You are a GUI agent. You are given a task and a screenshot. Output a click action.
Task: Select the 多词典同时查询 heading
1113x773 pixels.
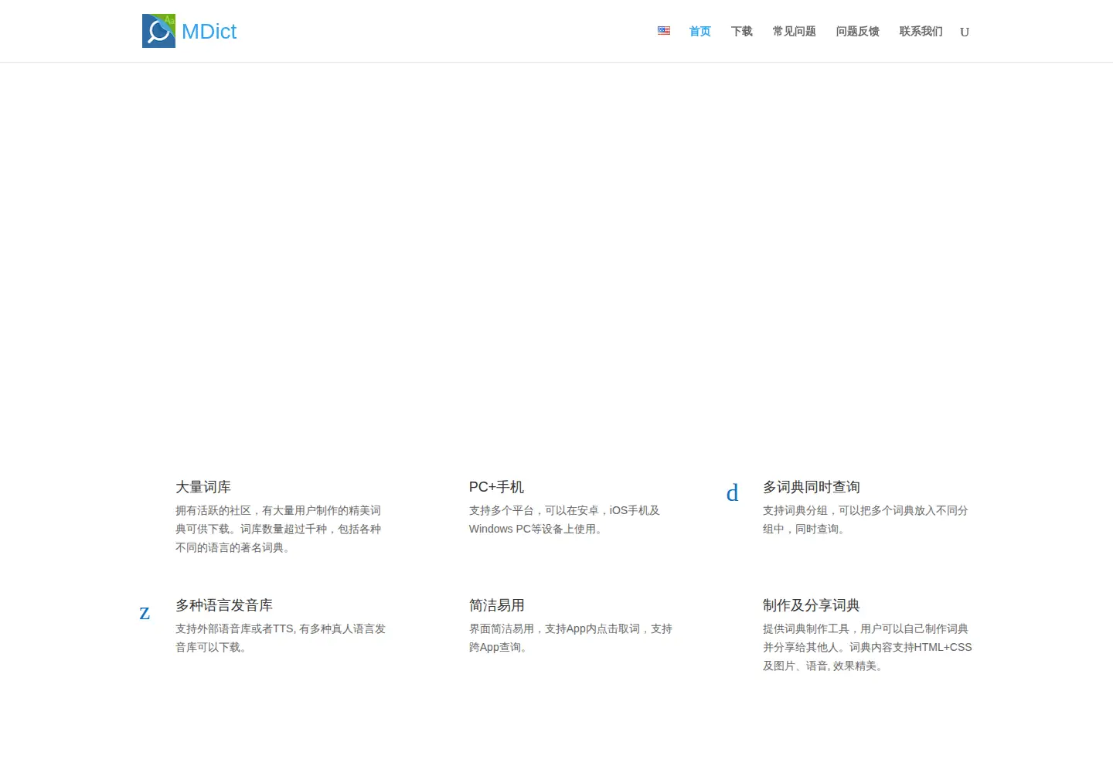(x=812, y=487)
